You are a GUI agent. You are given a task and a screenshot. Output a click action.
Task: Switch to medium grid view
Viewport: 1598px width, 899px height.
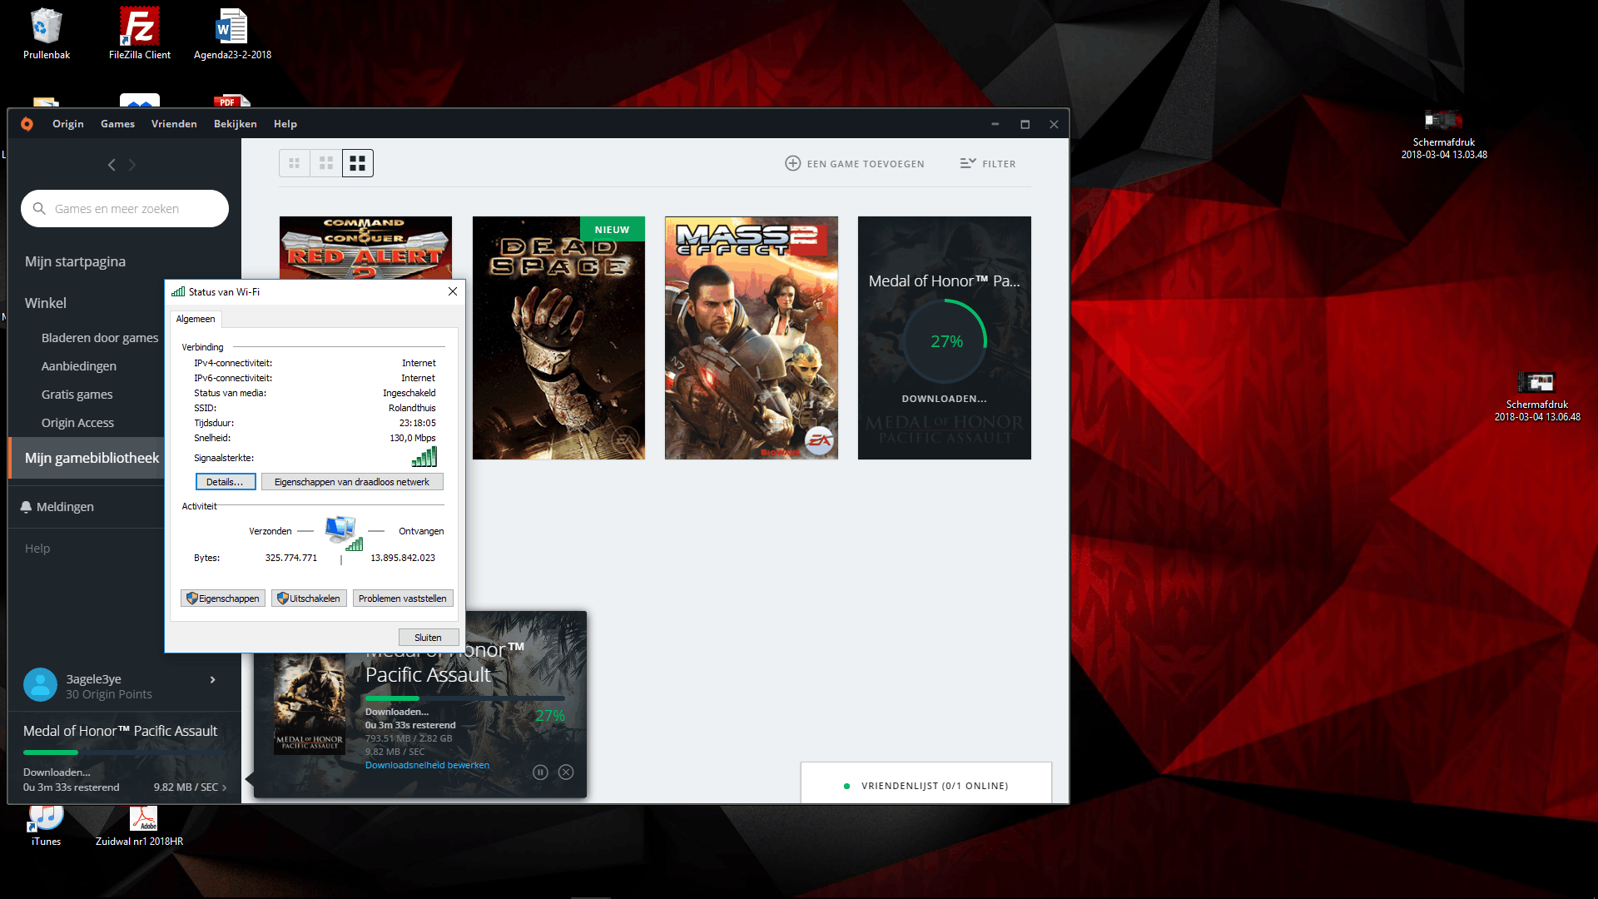pyautogui.click(x=326, y=164)
